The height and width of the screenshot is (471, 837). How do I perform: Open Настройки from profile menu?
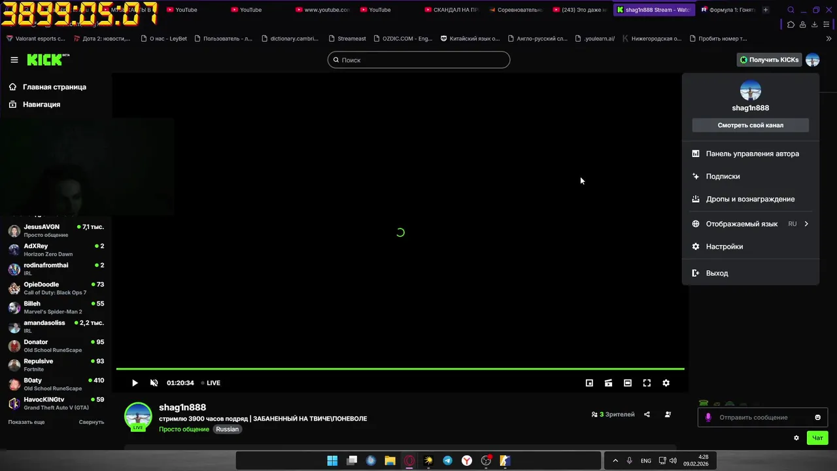tap(751, 247)
